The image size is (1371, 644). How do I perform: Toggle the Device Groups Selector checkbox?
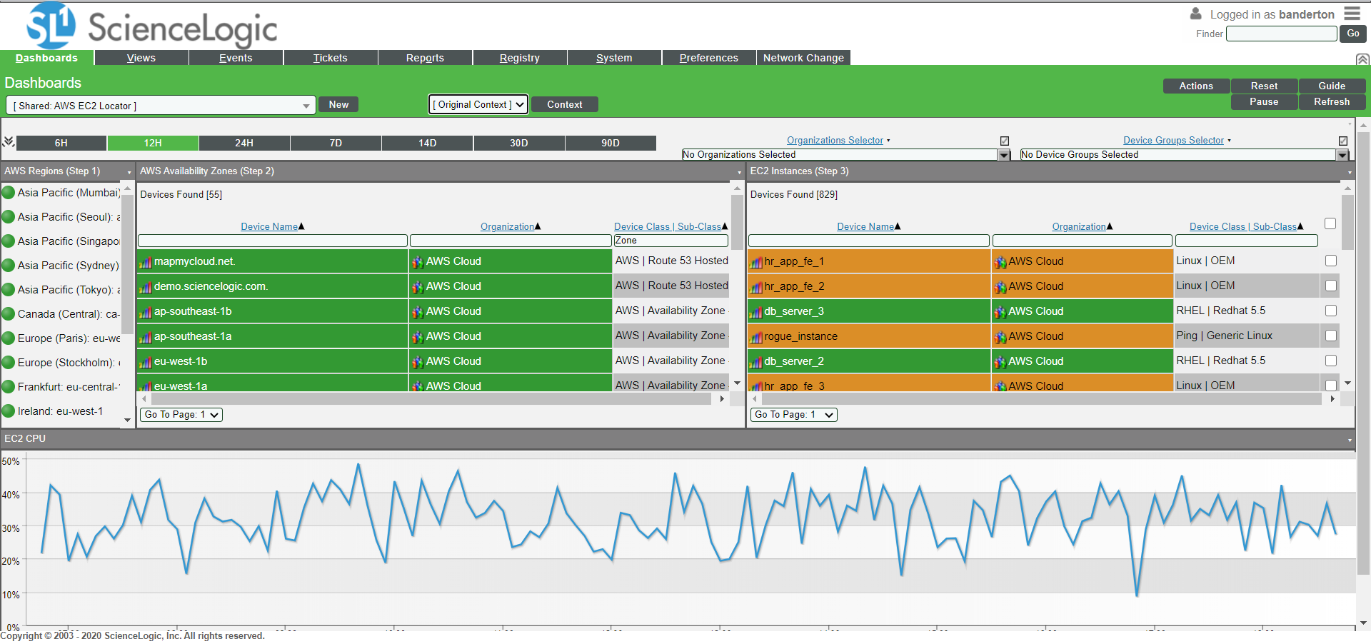click(1343, 141)
